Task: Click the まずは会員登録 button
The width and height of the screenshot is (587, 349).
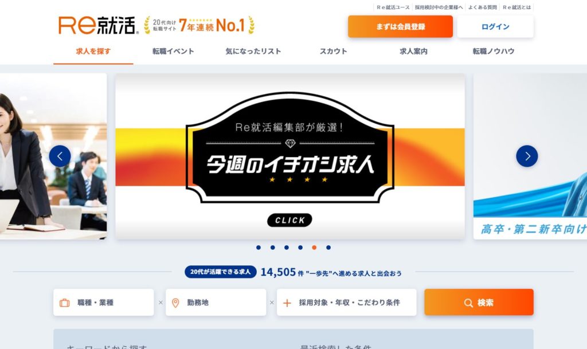Action: point(400,26)
